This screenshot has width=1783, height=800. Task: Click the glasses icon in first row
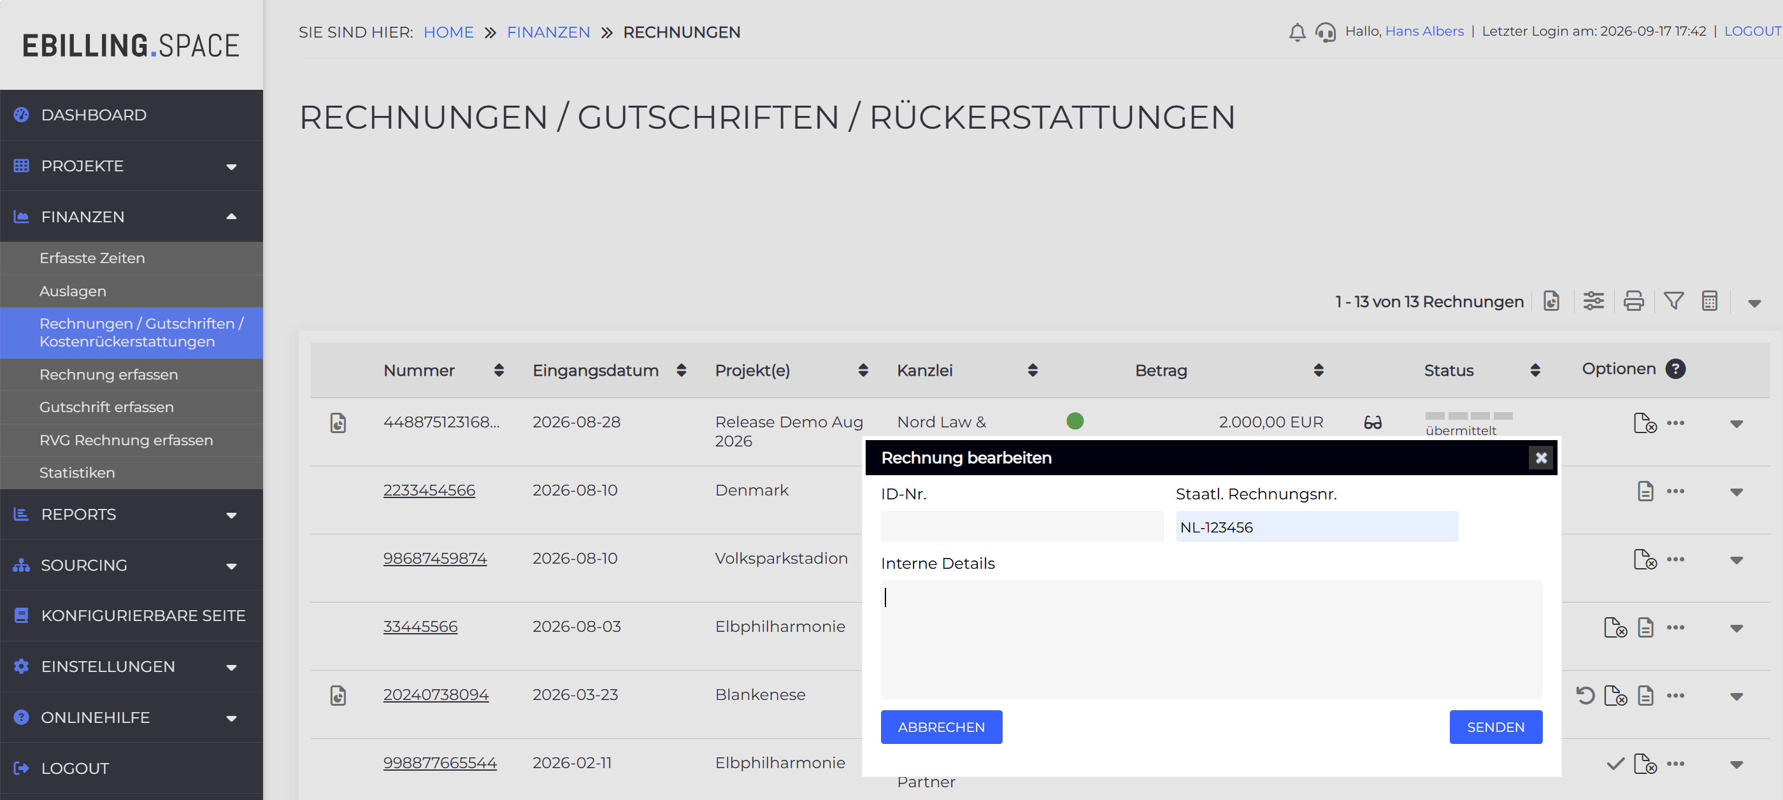point(1373,422)
